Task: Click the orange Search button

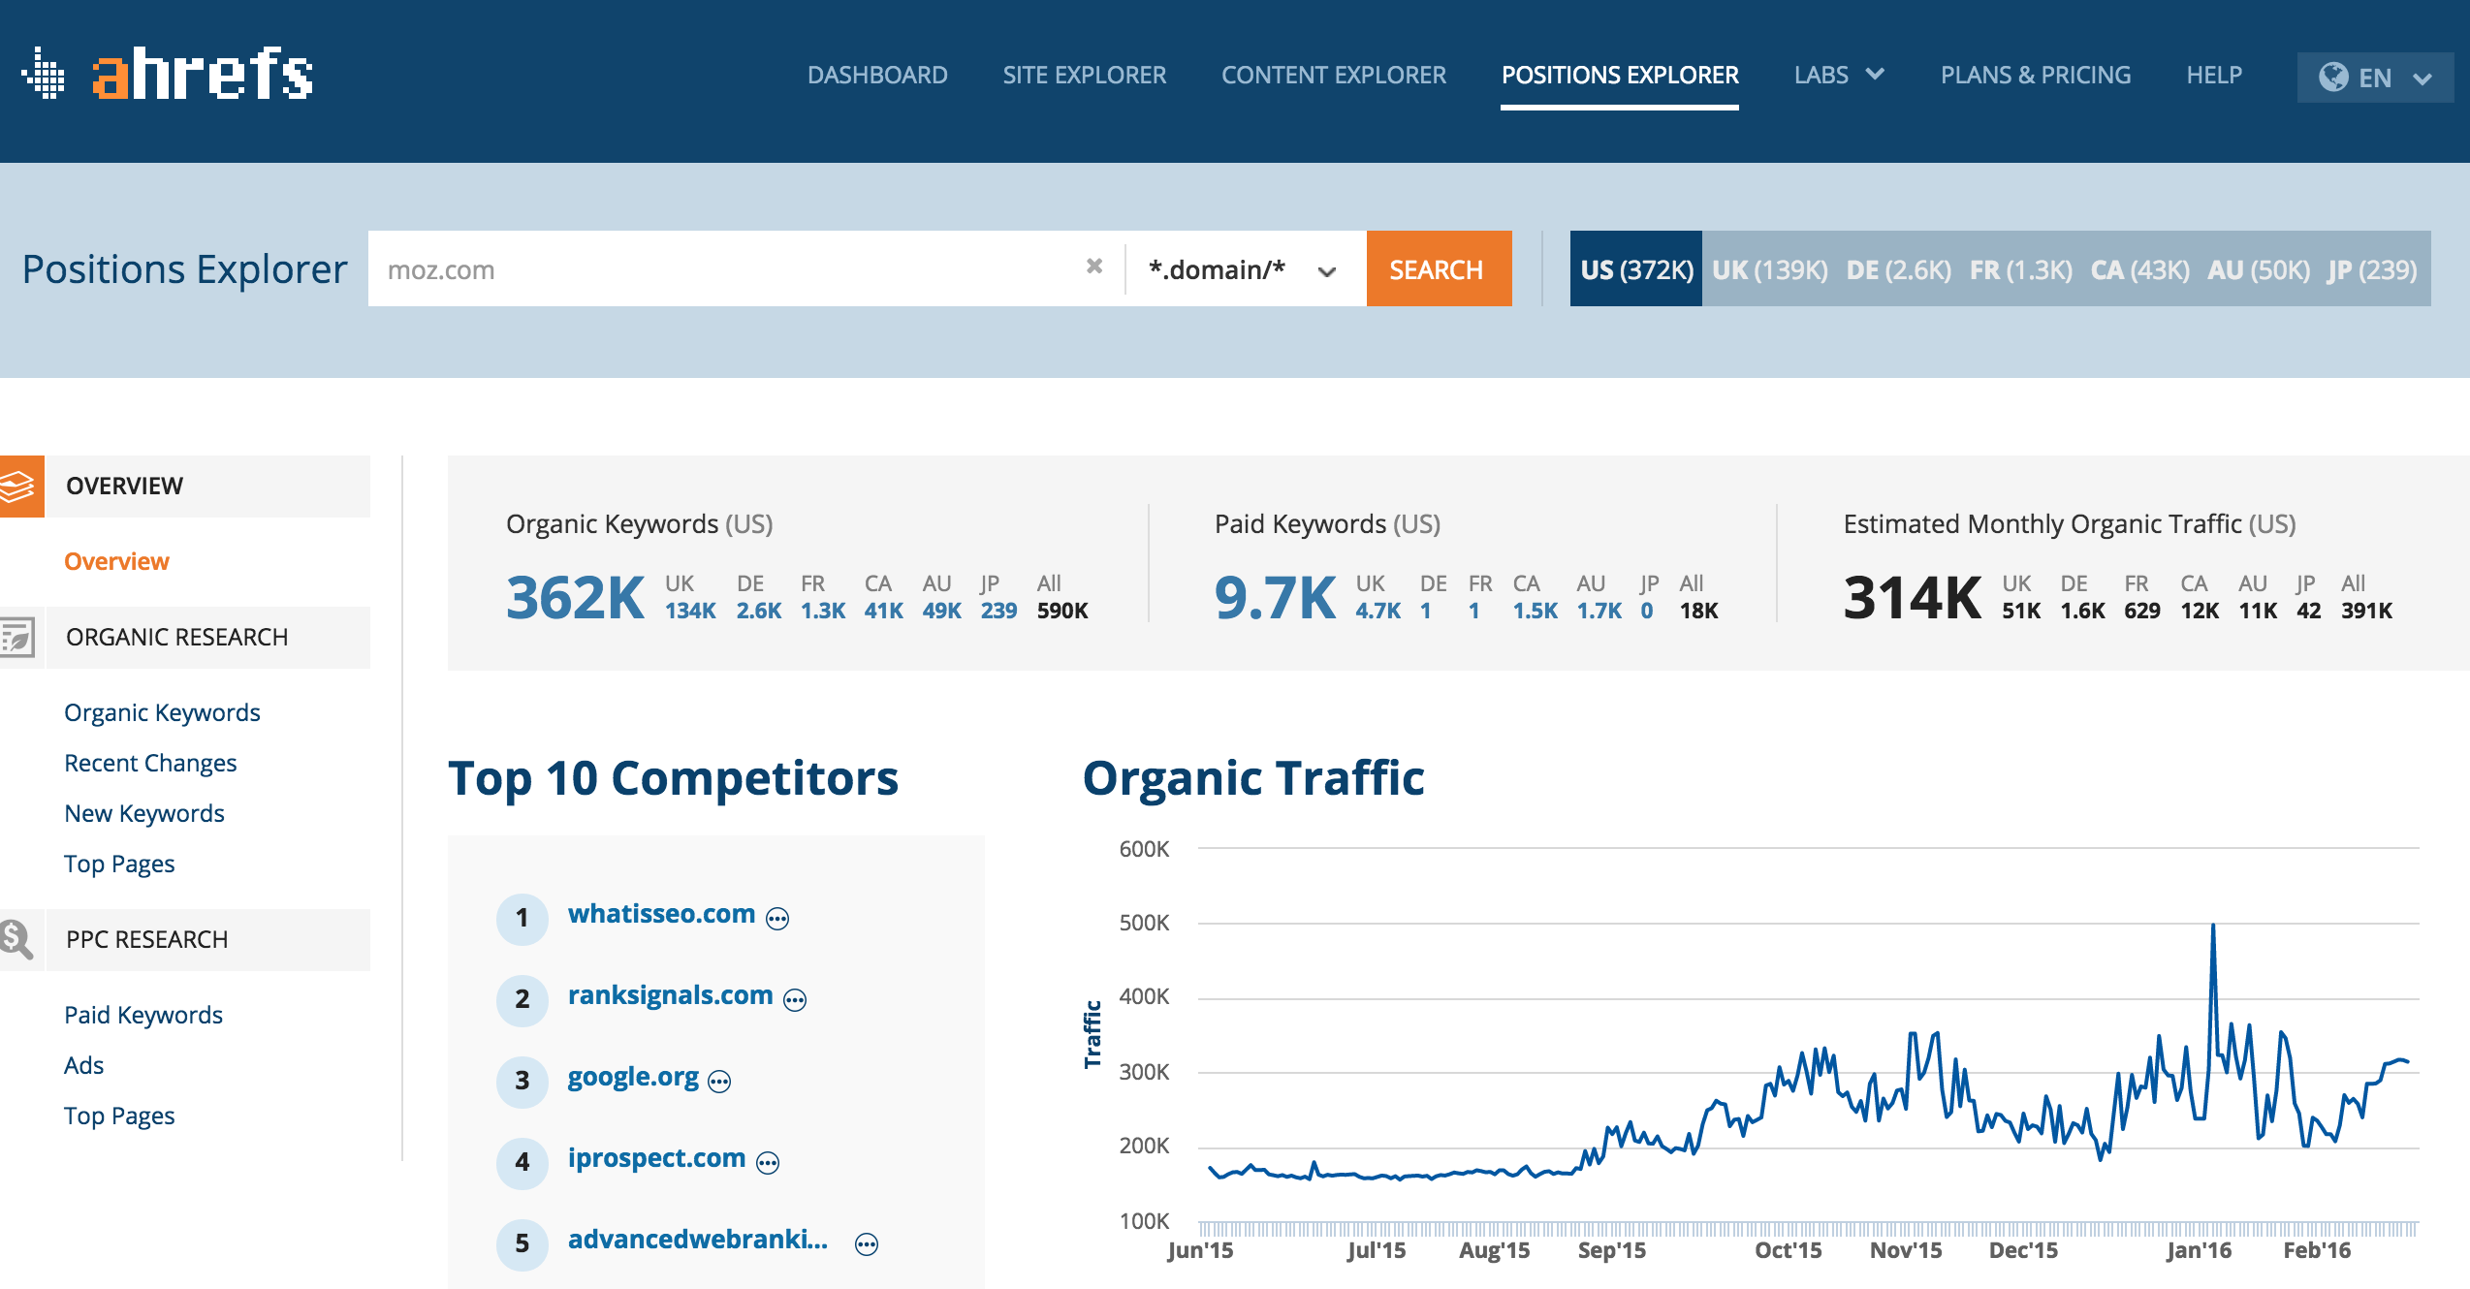Action: [1439, 268]
